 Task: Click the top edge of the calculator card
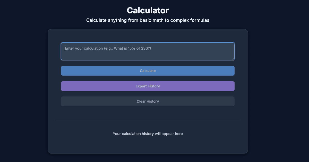[x=148, y=29]
